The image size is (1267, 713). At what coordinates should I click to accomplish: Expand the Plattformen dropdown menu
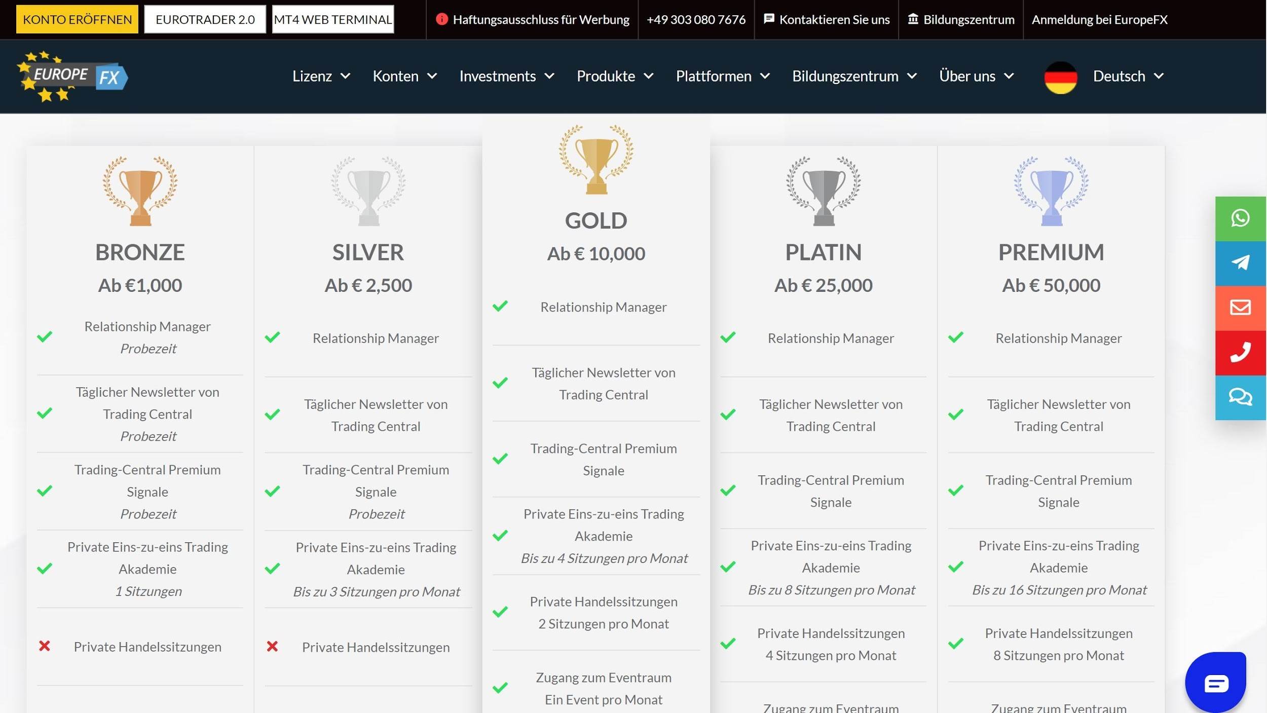coord(723,77)
